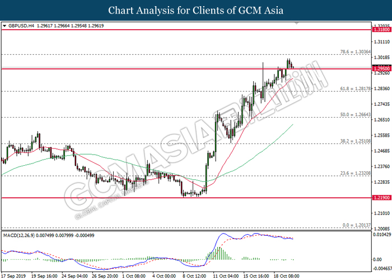This screenshot has width=392, height=280.
Task: Click the MACD 0.00 scale value
Action: click(x=377, y=259)
